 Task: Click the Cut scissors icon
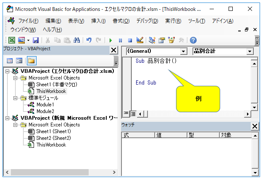(x=48, y=40)
